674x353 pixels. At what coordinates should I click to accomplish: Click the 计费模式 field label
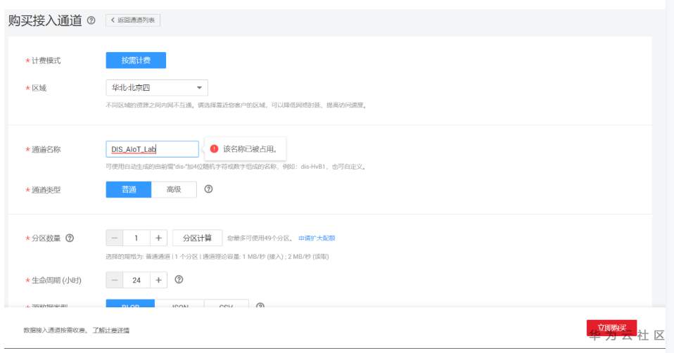click(x=46, y=60)
